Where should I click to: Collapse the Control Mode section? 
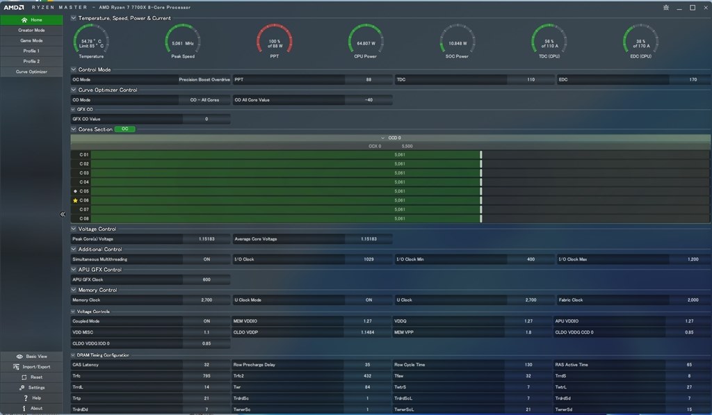[74, 70]
